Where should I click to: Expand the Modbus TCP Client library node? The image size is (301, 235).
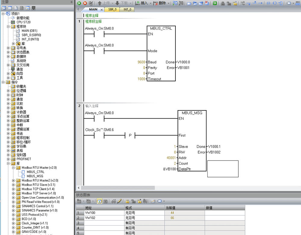pyautogui.click(x=13, y=189)
